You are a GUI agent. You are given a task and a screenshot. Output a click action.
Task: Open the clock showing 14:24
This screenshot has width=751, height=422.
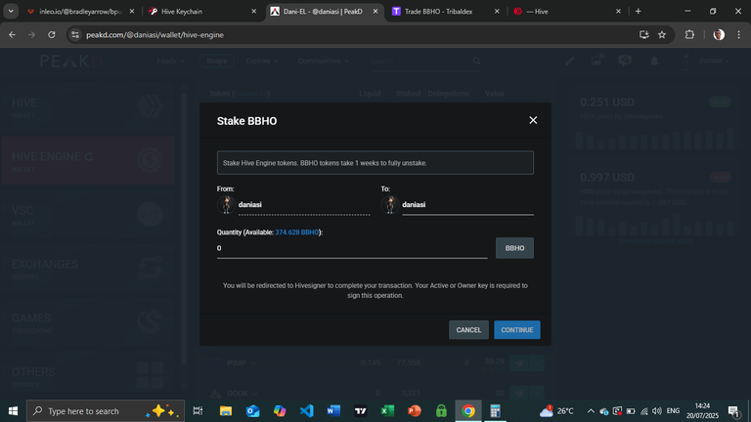coord(702,410)
